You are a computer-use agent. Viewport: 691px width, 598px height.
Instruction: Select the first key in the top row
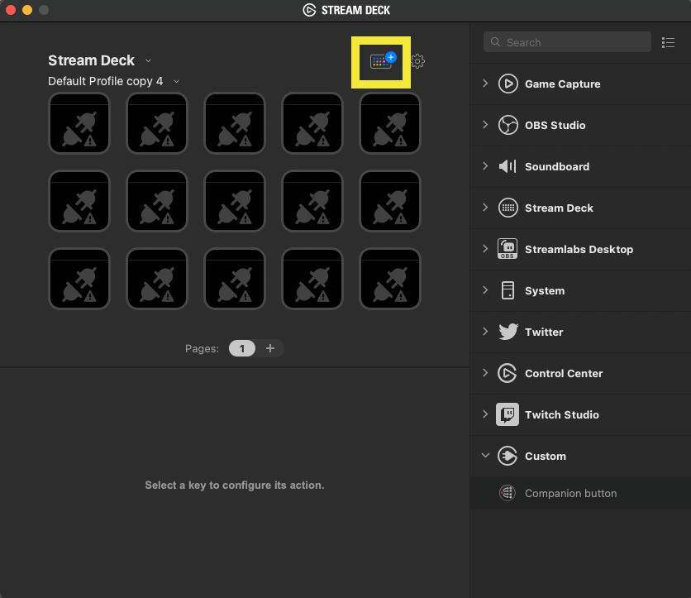click(x=79, y=123)
